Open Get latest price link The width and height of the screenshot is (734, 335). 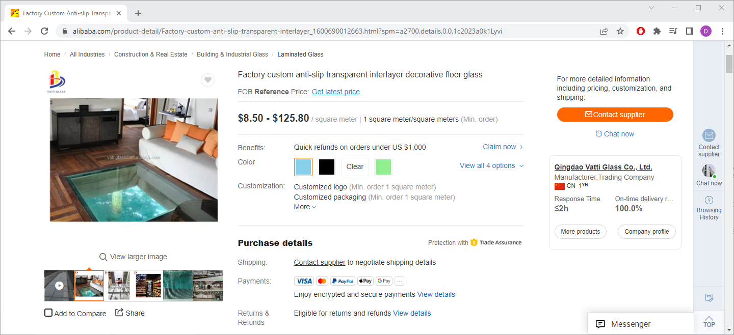pyautogui.click(x=335, y=92)
